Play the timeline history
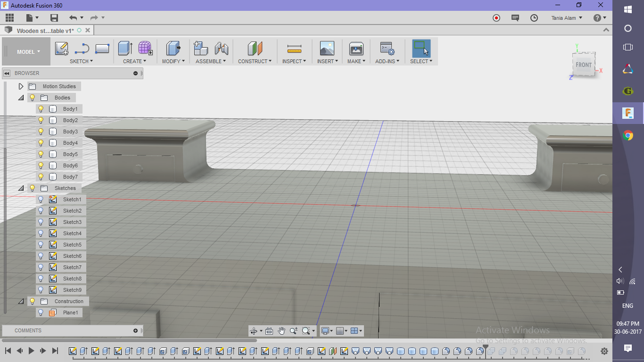The height and width of the screenshot is (362, 644). (31, 351)
